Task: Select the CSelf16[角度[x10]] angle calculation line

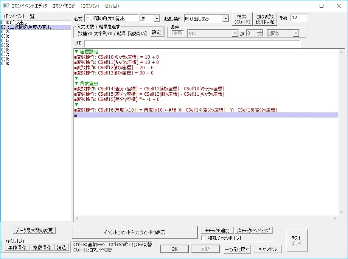Action: tap(206, 110)
